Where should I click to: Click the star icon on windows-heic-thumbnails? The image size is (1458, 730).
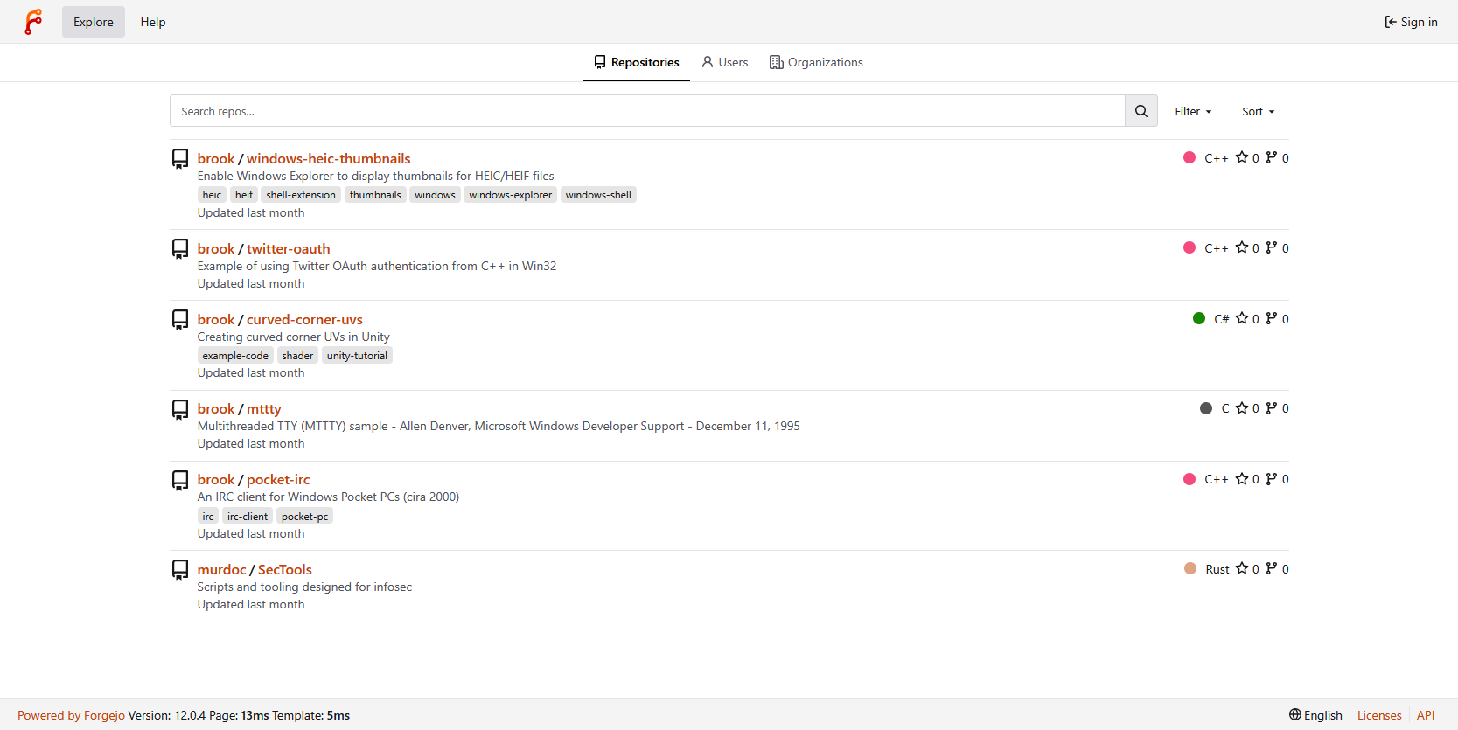(1241, 157)
